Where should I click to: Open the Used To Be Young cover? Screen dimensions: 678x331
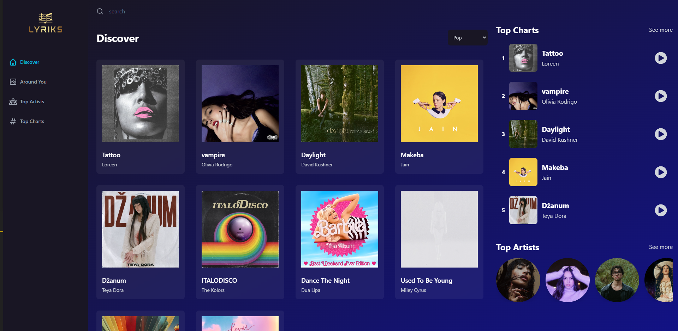click(439, 229)
